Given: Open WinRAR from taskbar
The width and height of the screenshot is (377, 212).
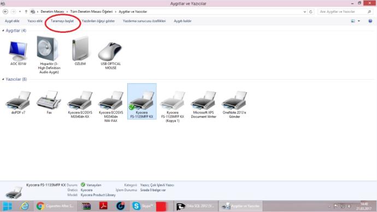Looking at the screenshot, I should click(x=86, y=206).
